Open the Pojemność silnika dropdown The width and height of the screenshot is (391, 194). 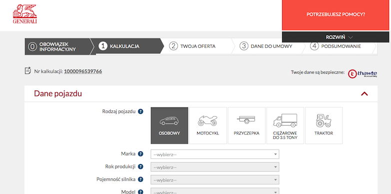click(215, 179)
